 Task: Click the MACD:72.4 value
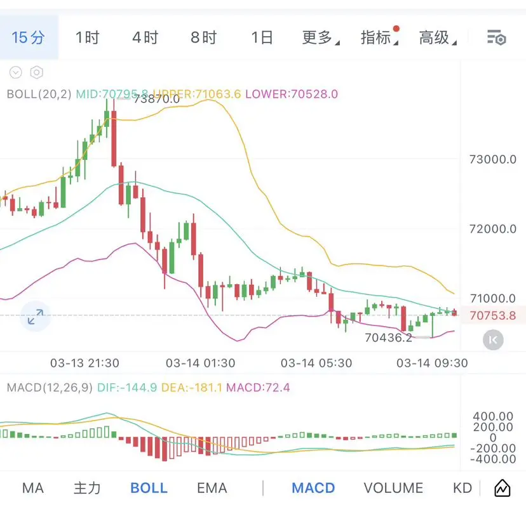point(258,388)
